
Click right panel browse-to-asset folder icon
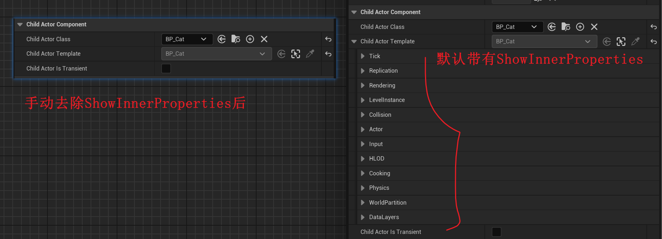(566, 27)
